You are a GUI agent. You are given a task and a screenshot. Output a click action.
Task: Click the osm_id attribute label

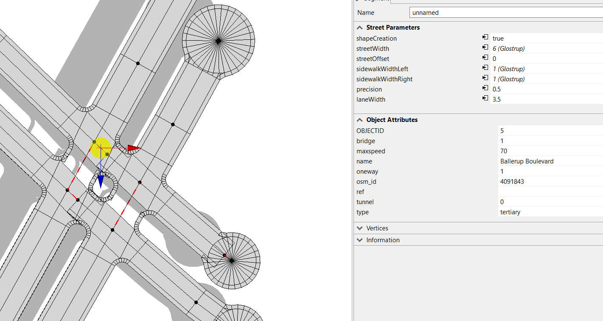(366, 182)
